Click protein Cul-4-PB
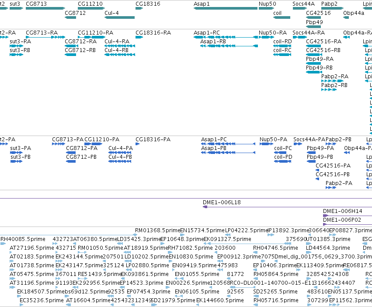Image resolution: width=372 pixels, height=307 pixels. point(120,157)
